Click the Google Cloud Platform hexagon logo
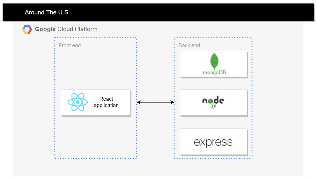 [27, 29]
